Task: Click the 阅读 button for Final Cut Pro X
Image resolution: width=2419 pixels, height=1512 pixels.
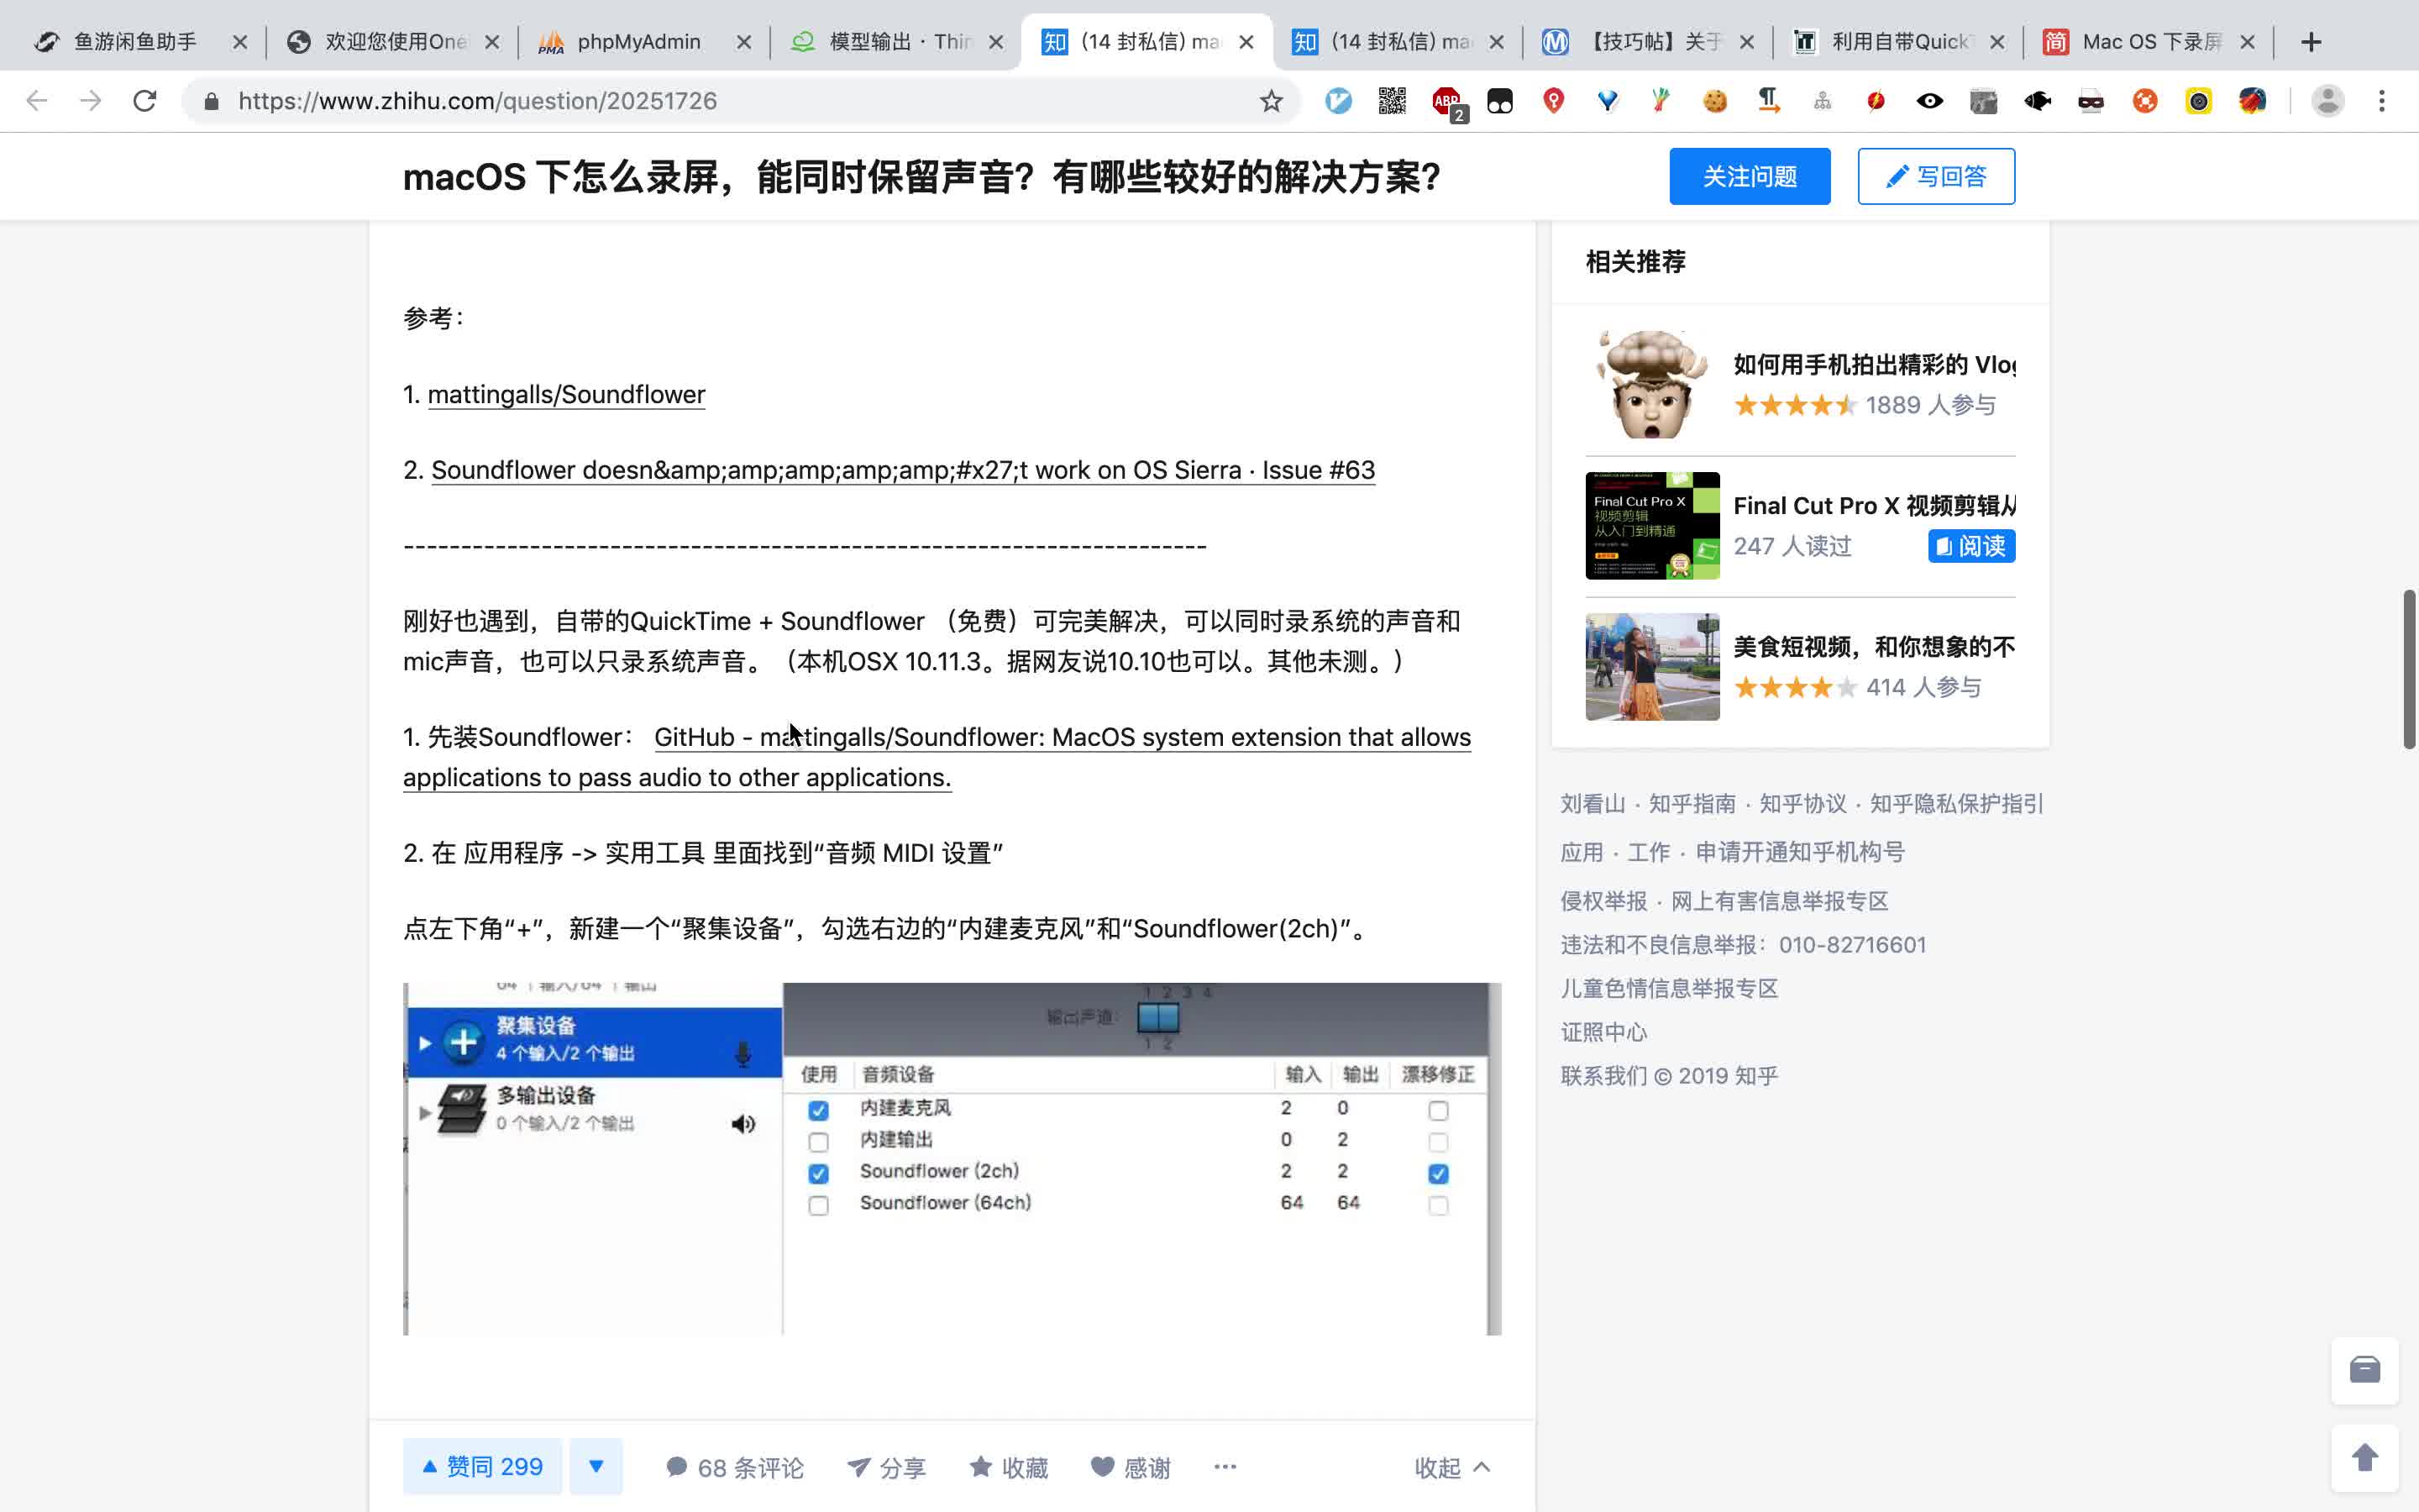Action: [x=1971, y=546]
